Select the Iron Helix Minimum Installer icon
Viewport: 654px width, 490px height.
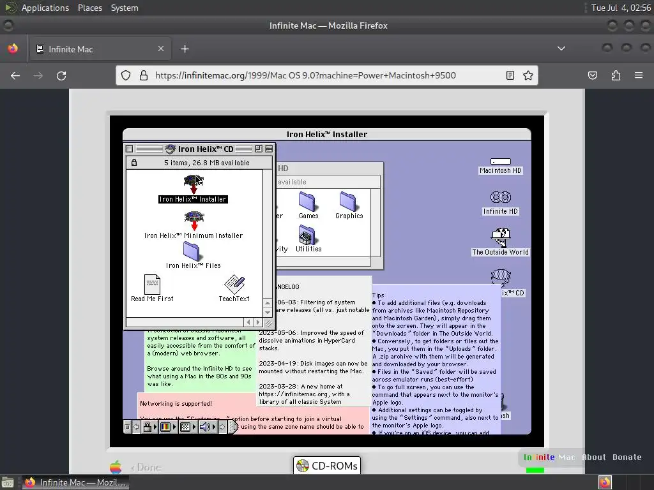coord(194,220)
